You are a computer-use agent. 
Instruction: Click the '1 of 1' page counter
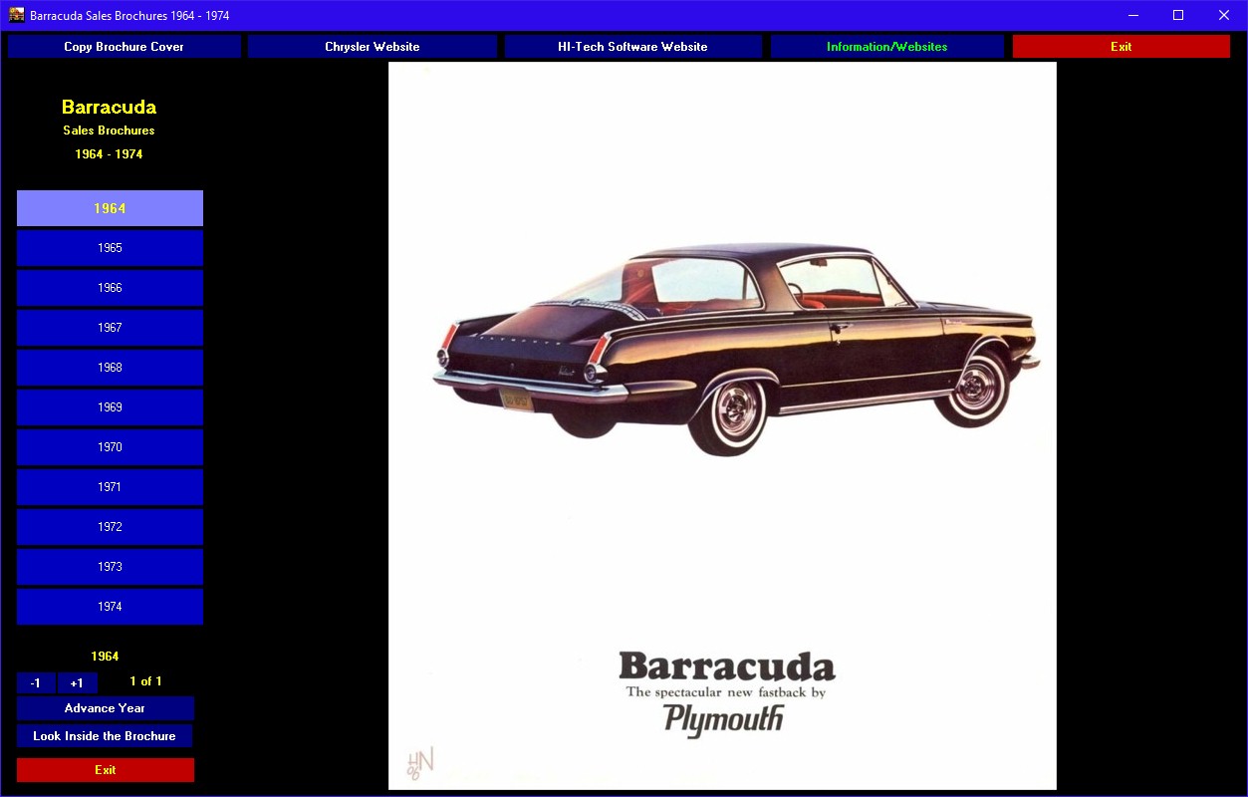tap(145, 681)
